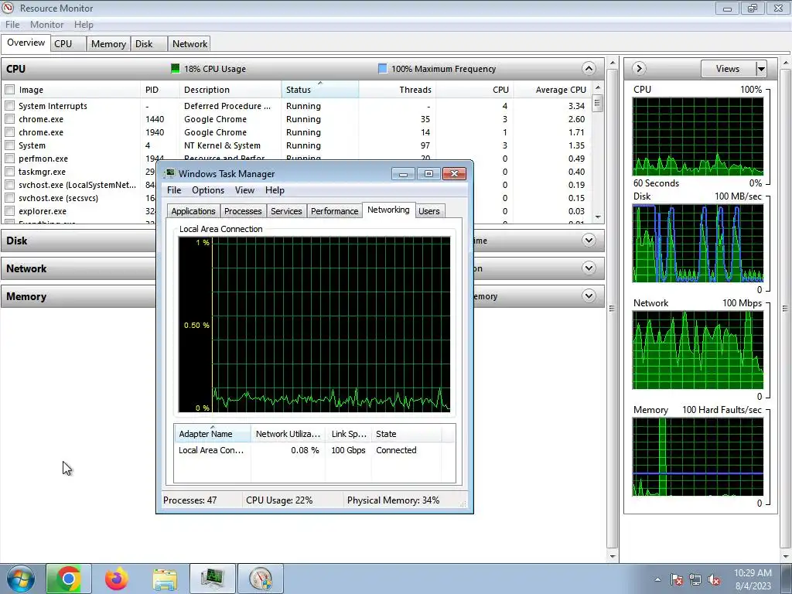Open the Windows Start menu orb
Screen dimensions: 792x594
click(21, 579)
